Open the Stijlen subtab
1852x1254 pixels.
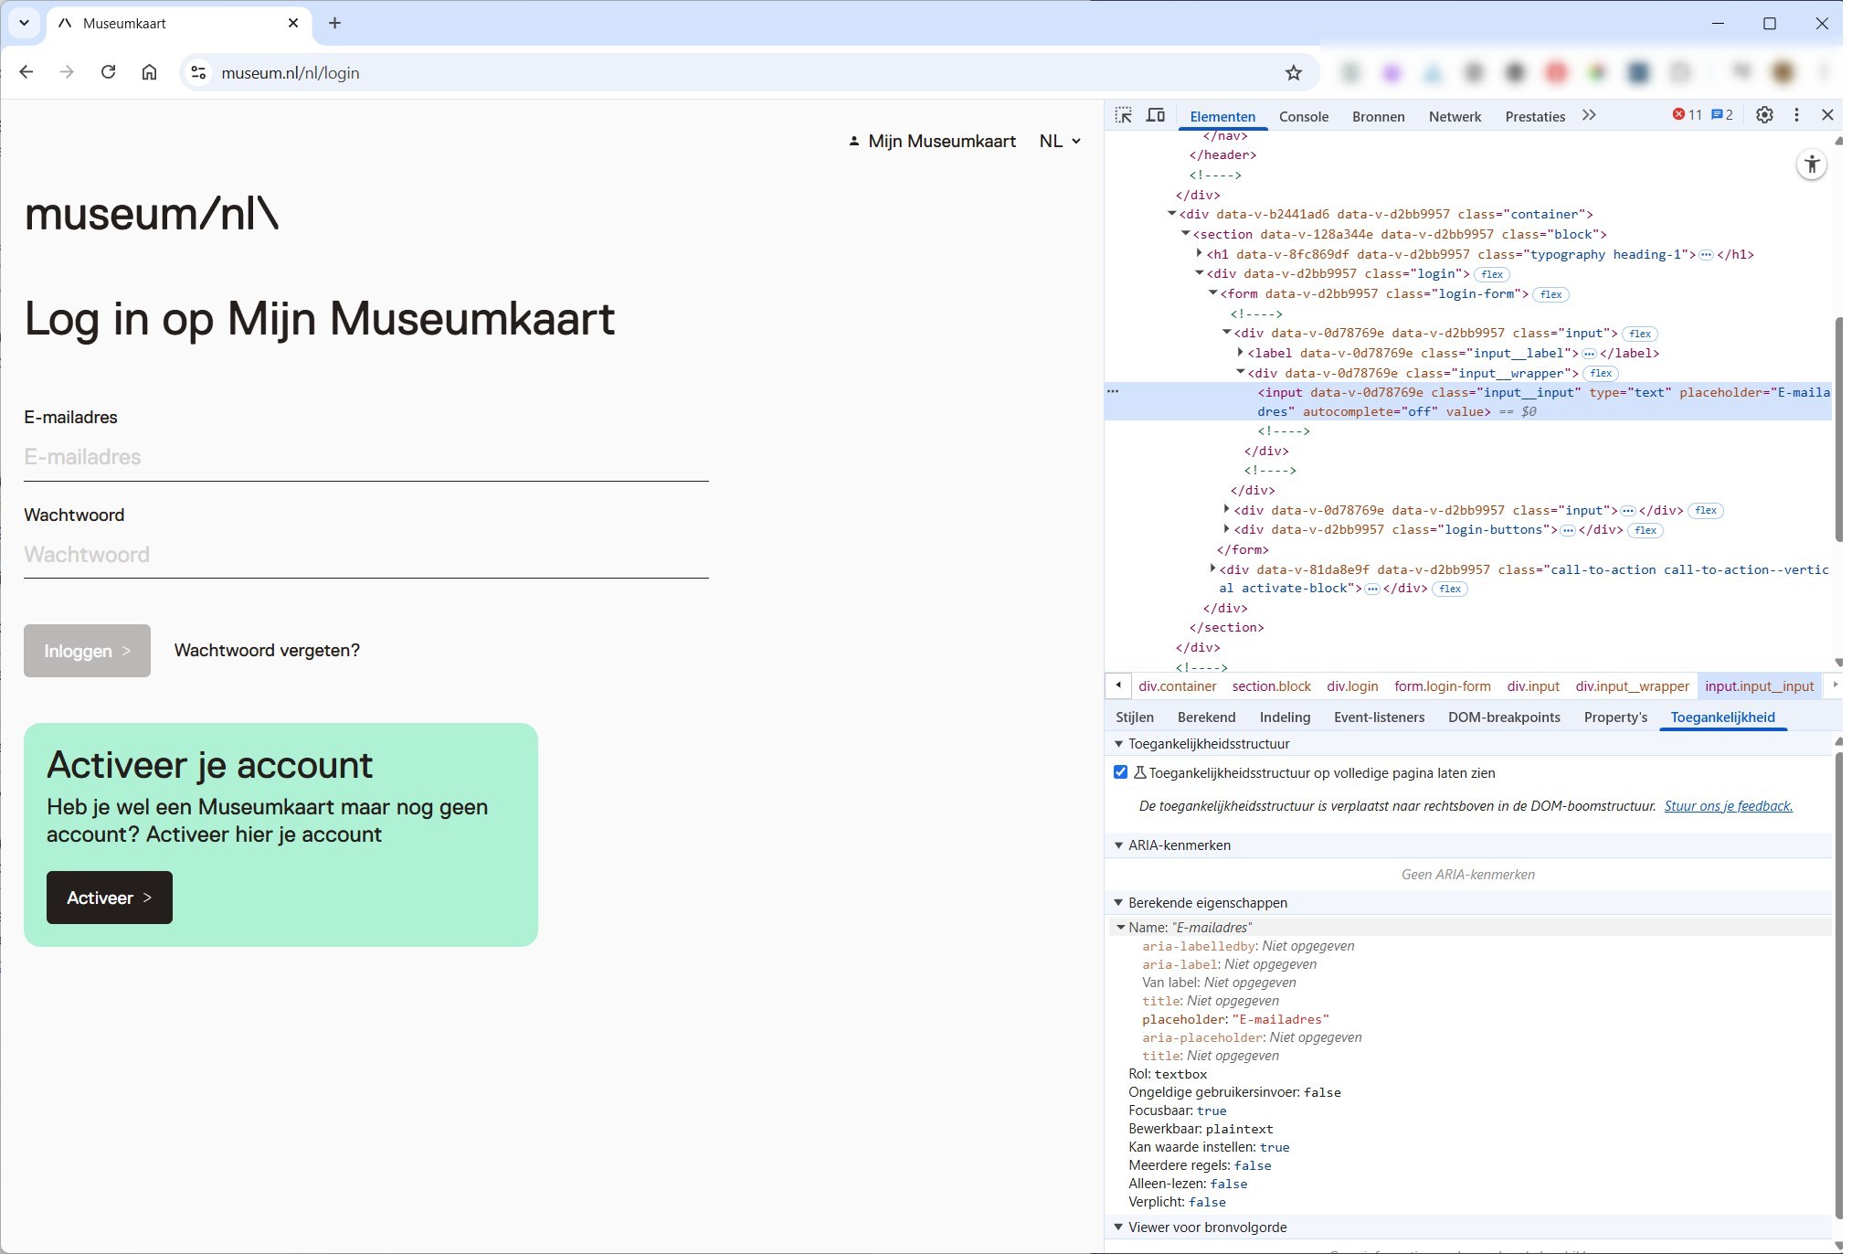click(x=1135, y=717)
